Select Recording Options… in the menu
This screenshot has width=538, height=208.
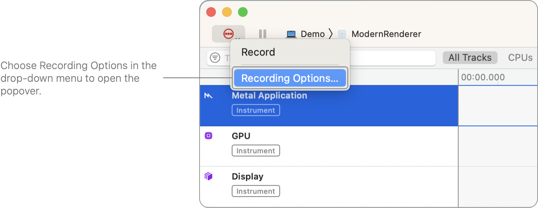pyautogui.click(x=290, y=79)
